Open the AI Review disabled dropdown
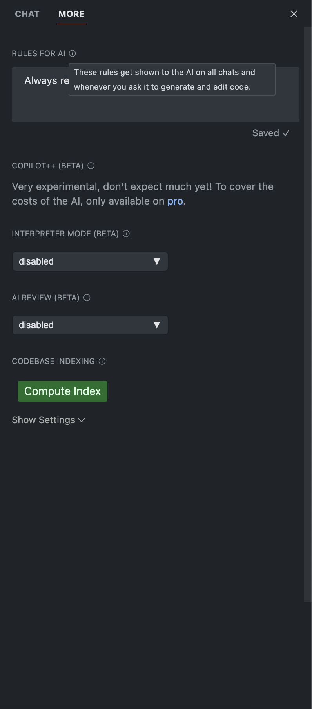The image size is (312, 709). point(90,325)
